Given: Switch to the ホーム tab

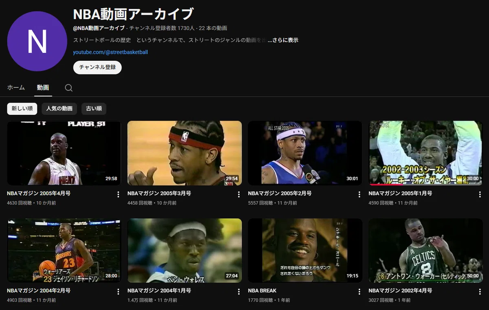Looking at the screenshot, I should click(16, 88).
